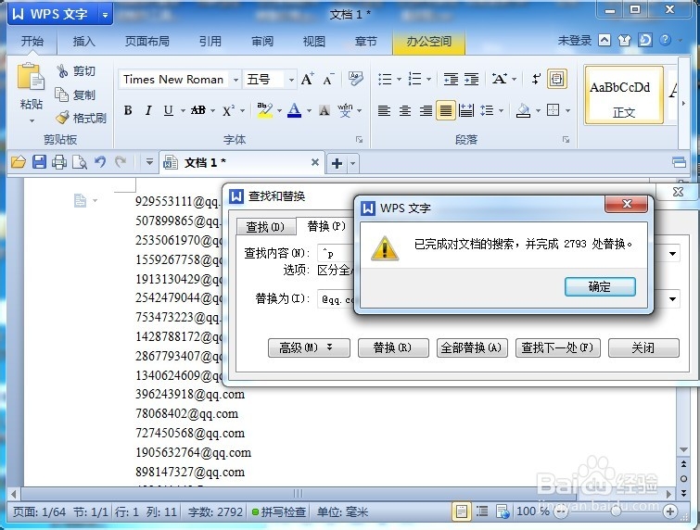Screen dimensions: 700x530
Task: Center align text
Action: [405, 110]
